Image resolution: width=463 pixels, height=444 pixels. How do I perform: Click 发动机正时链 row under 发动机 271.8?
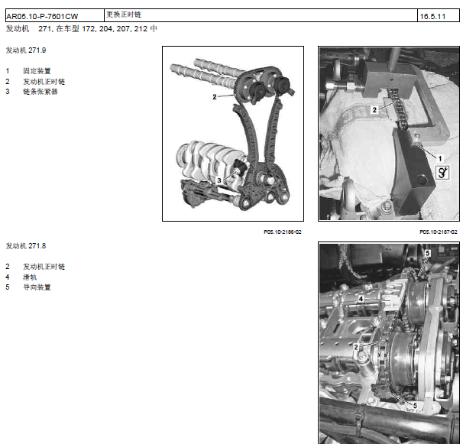pos(35,267)
